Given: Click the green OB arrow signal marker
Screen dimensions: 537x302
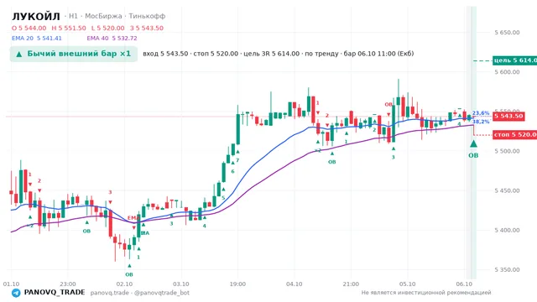Looking at the screenshot, I should (x=473, y=143).
